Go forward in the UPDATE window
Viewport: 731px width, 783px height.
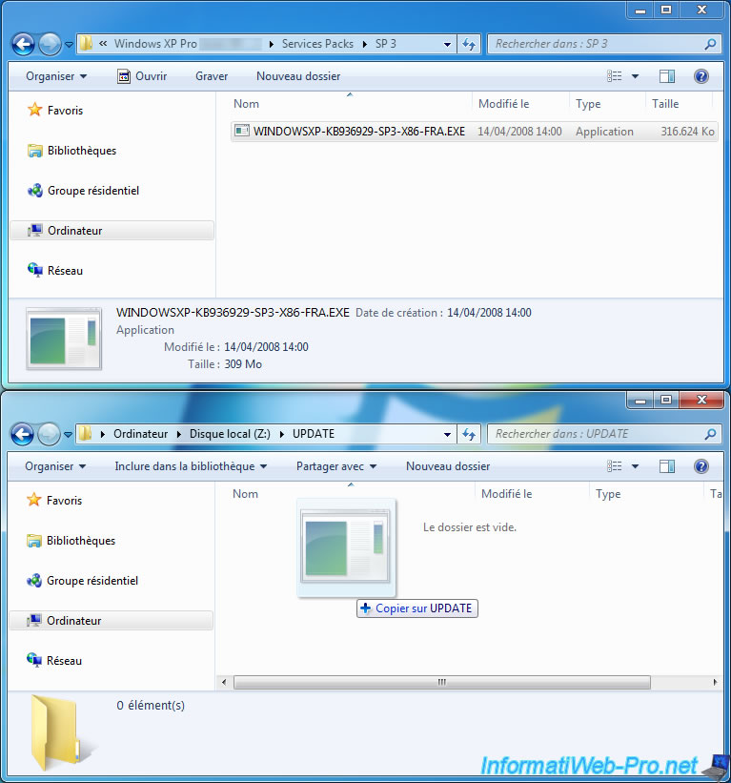[49, 434]
